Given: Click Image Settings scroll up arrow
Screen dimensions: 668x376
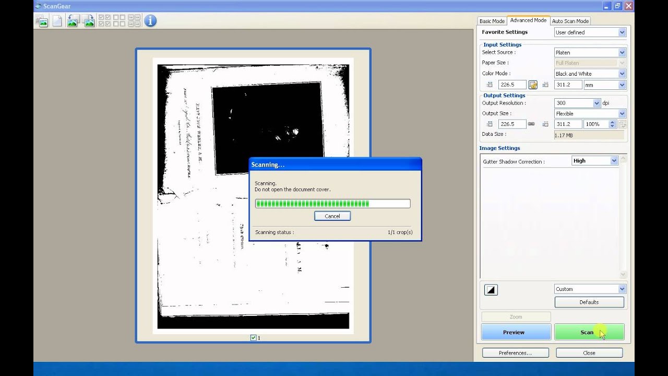Looking at the screenshot, I should (x=623, y=159).
